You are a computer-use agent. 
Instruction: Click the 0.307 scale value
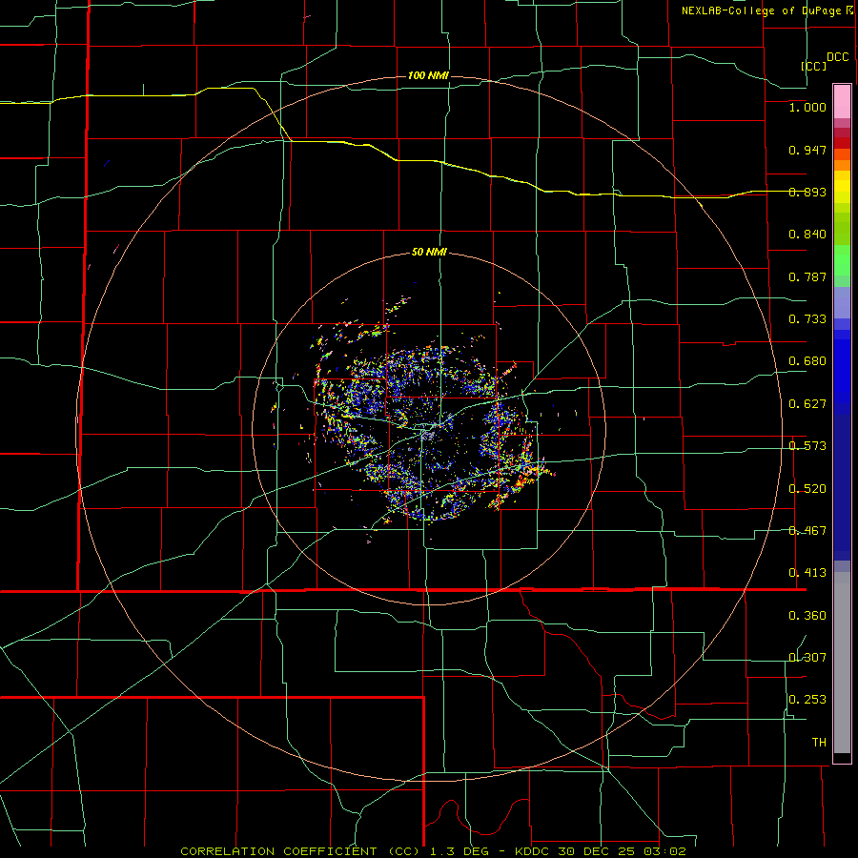click(807, 657)
